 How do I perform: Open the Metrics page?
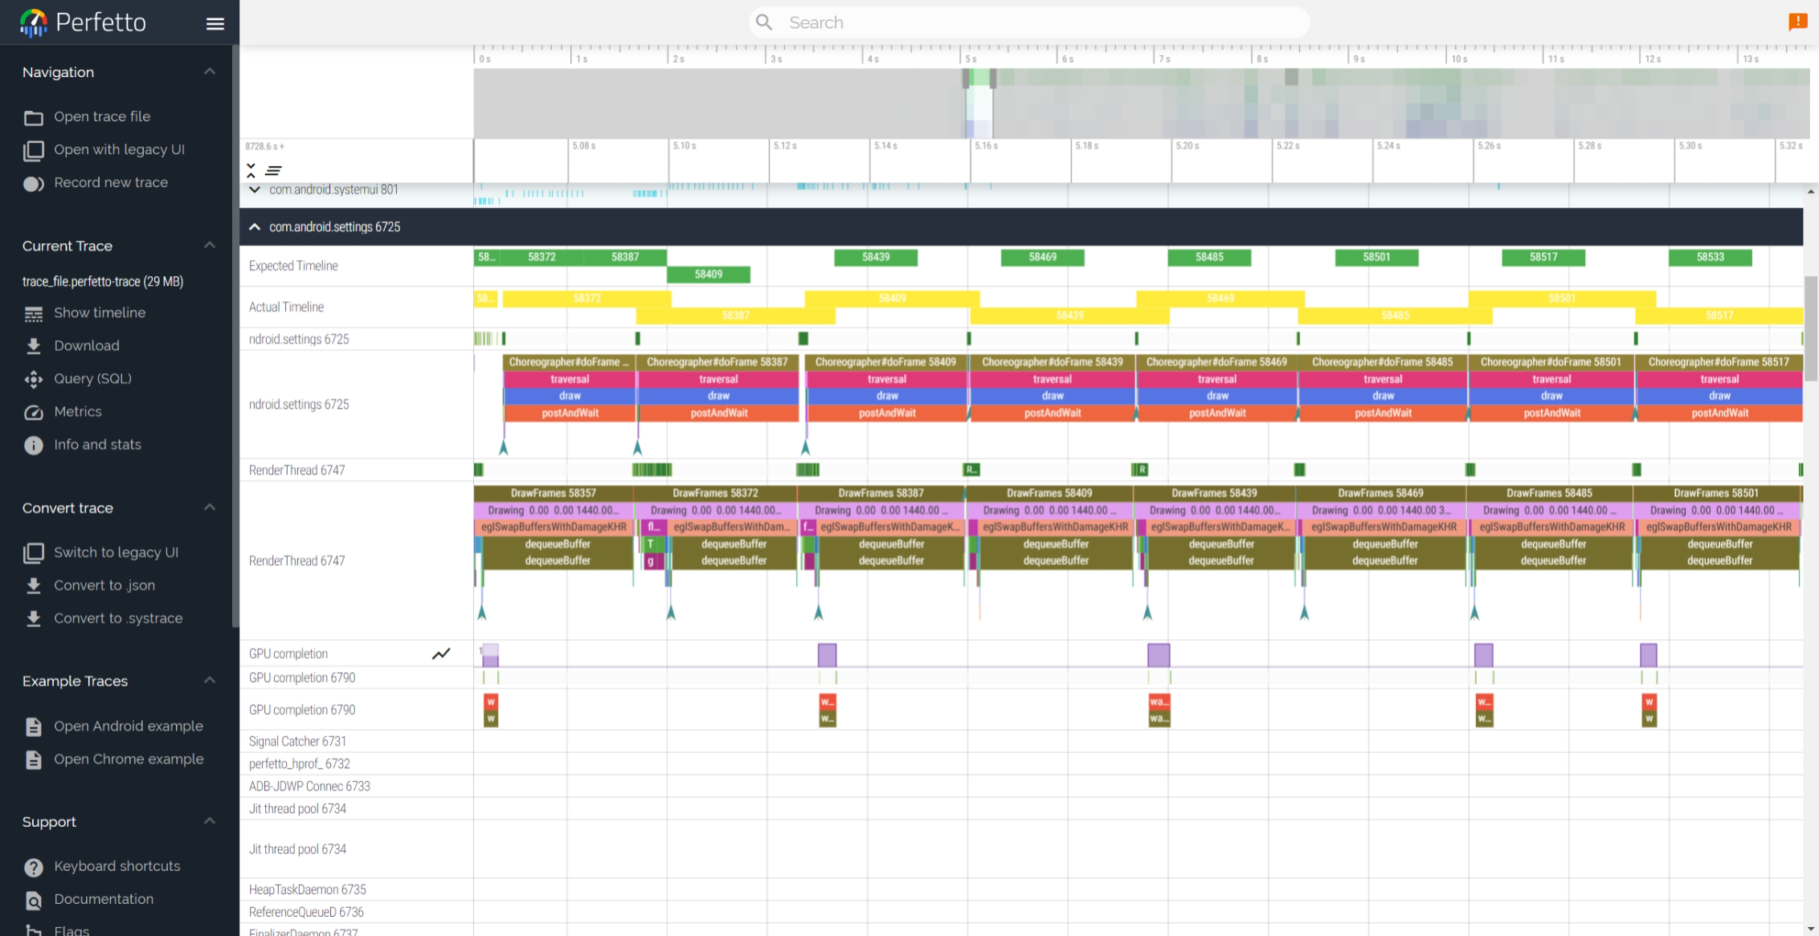tap(78, 411)
